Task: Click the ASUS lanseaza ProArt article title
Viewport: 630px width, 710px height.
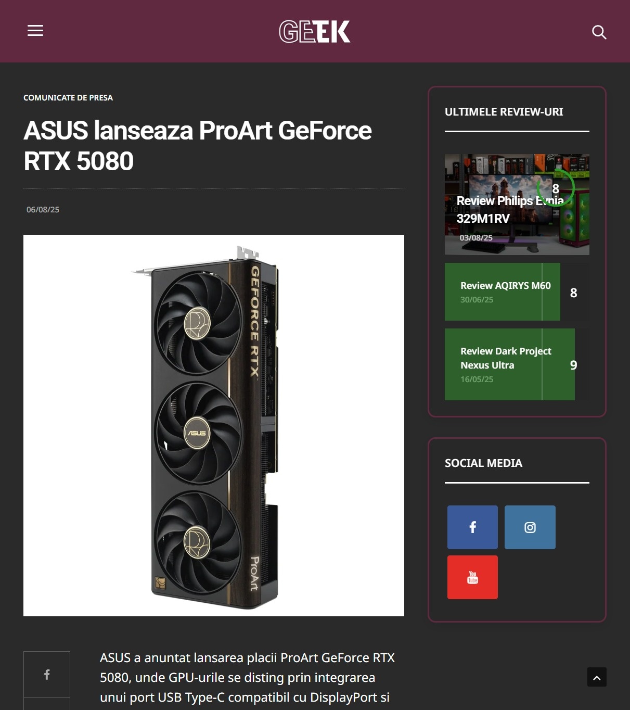Action: tap(198, 146)
